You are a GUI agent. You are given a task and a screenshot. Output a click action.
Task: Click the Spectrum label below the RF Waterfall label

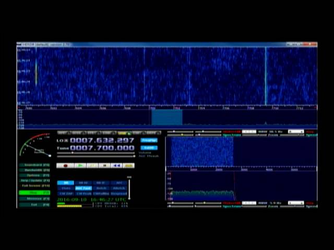(x=232, y=135)
